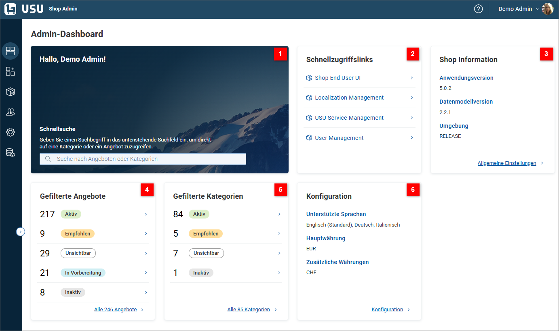The image size is (559, 331).
Task: Click the icon next to Localization Management
Action: click(x=308, y=98)
